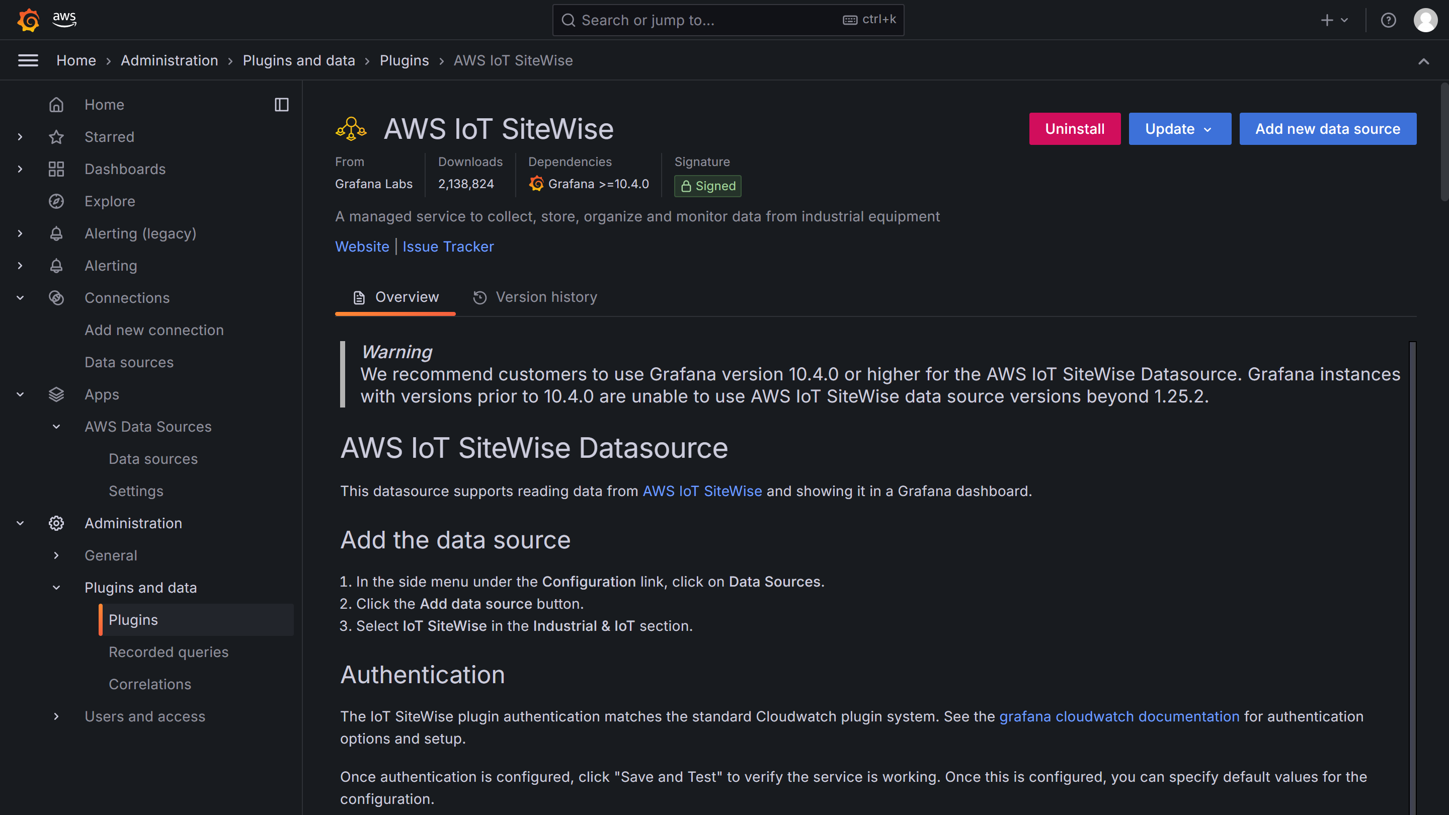Click the Grafana Labs author text
The width and height of the screenshot is (1449, 815).
tap(373, 184)
